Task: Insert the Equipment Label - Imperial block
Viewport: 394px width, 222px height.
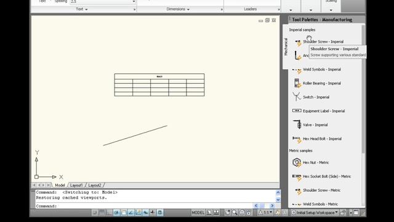Action: pyautogui.click(x=319, y=111)
